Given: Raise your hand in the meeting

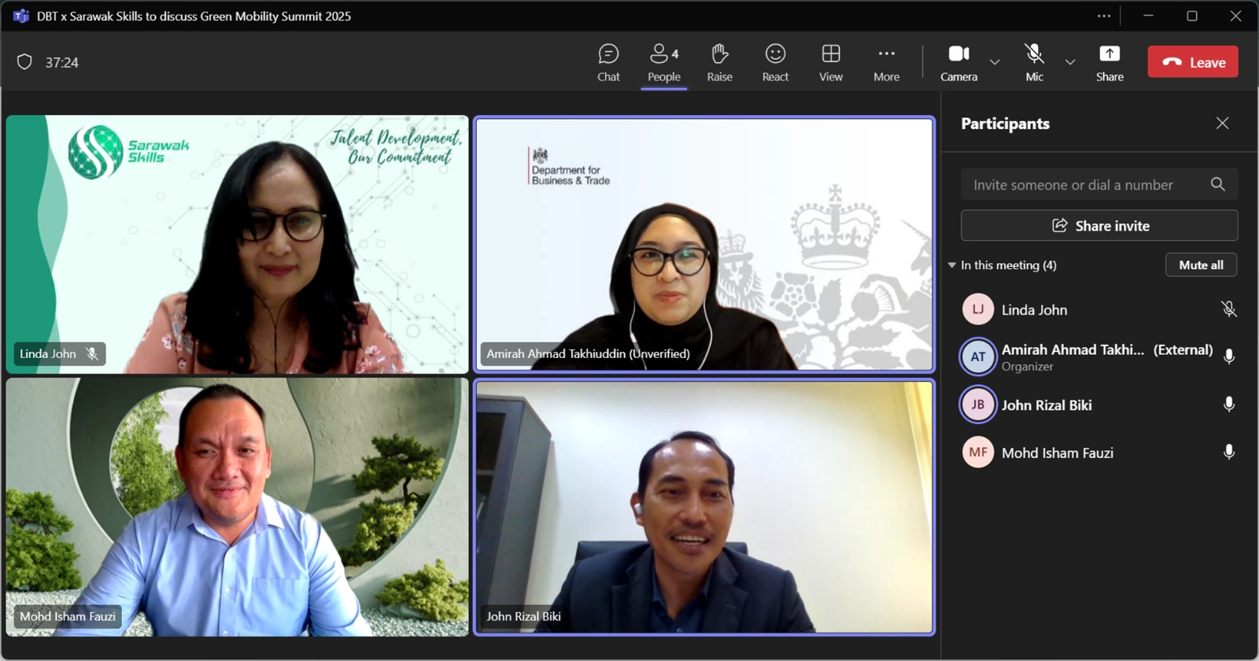Looking at the screenshot, I should 719,62.
